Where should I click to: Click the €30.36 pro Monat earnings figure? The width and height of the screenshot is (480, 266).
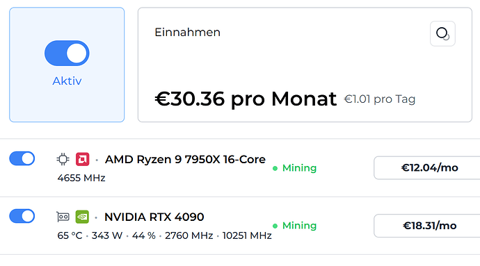[x=246, y=99]
